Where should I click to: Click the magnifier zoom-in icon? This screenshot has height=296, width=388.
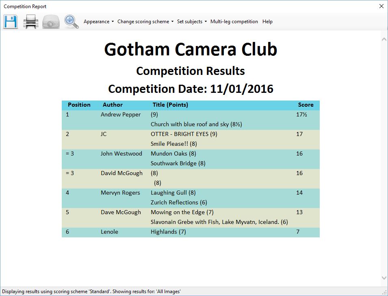[x=72, y=22]
